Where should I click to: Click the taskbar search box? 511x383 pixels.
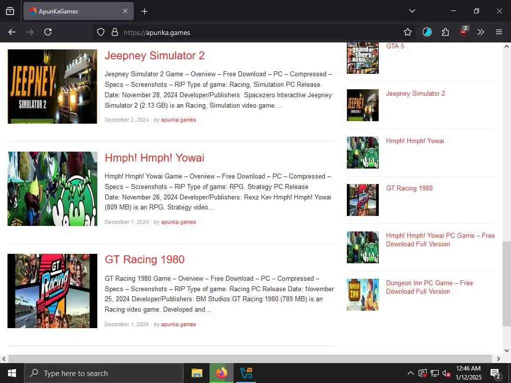(104, 373)
